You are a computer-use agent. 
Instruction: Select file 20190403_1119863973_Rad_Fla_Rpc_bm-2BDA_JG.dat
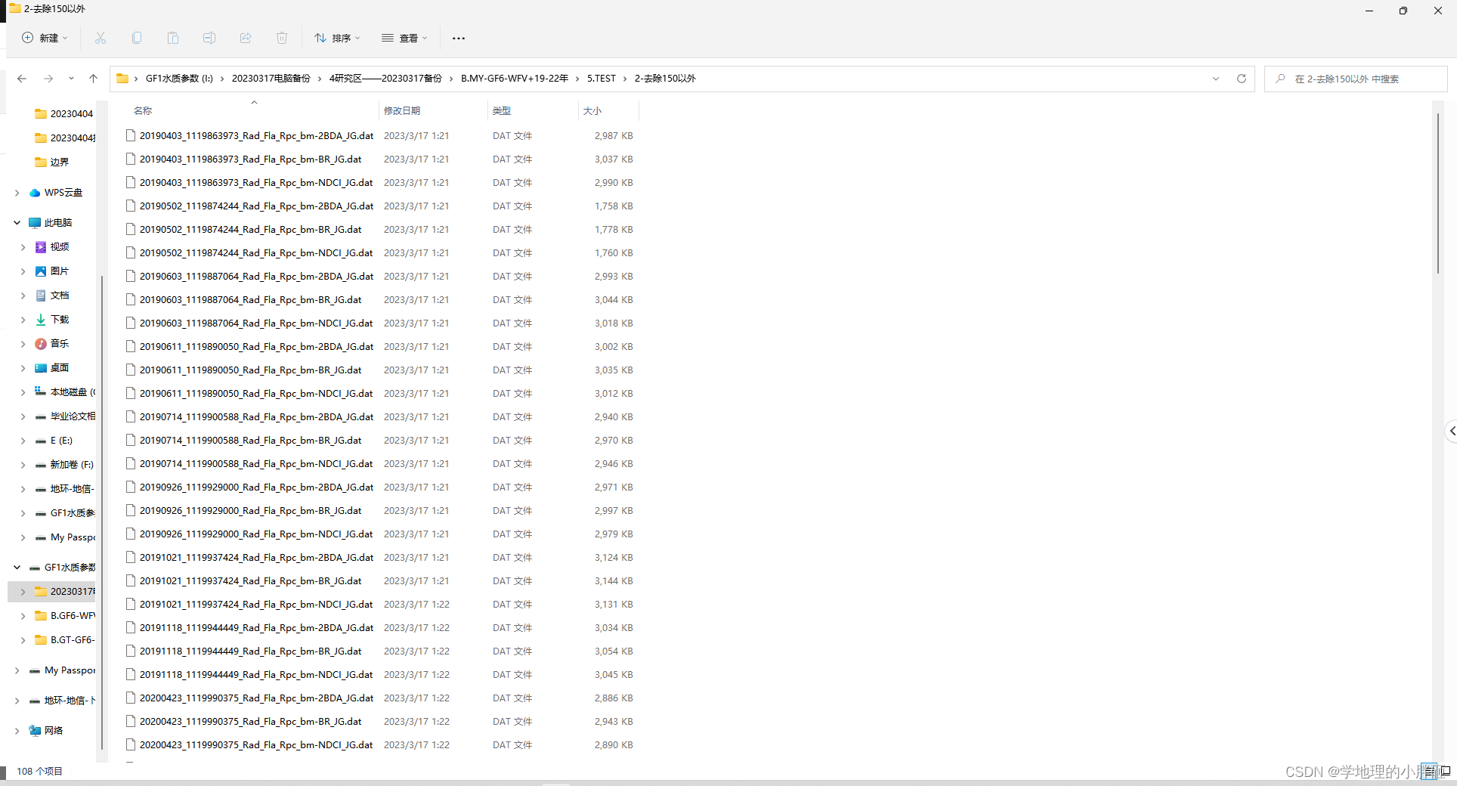click(x=256, y=136)
